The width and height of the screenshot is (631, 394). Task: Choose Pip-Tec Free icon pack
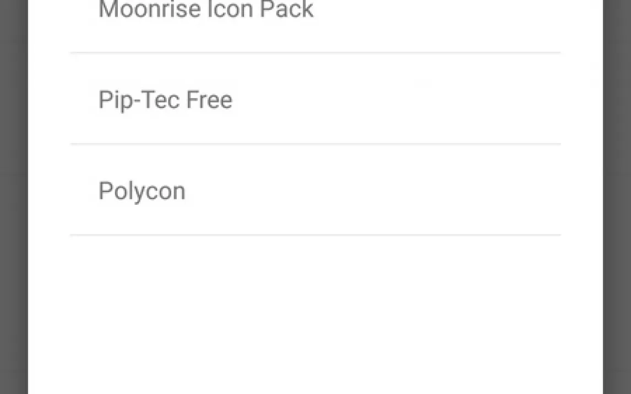coord(315,98)
